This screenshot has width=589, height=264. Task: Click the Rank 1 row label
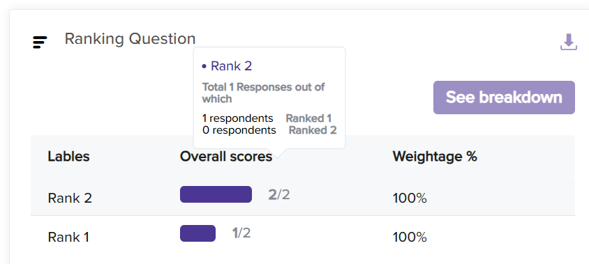point(68,238)
